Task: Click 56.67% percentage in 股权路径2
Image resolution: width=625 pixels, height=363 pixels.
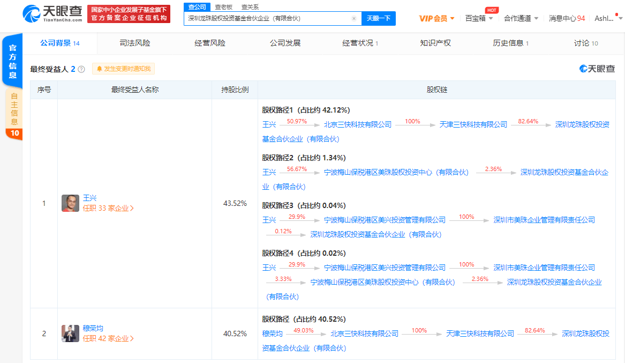Action: (x=297, y=169)
